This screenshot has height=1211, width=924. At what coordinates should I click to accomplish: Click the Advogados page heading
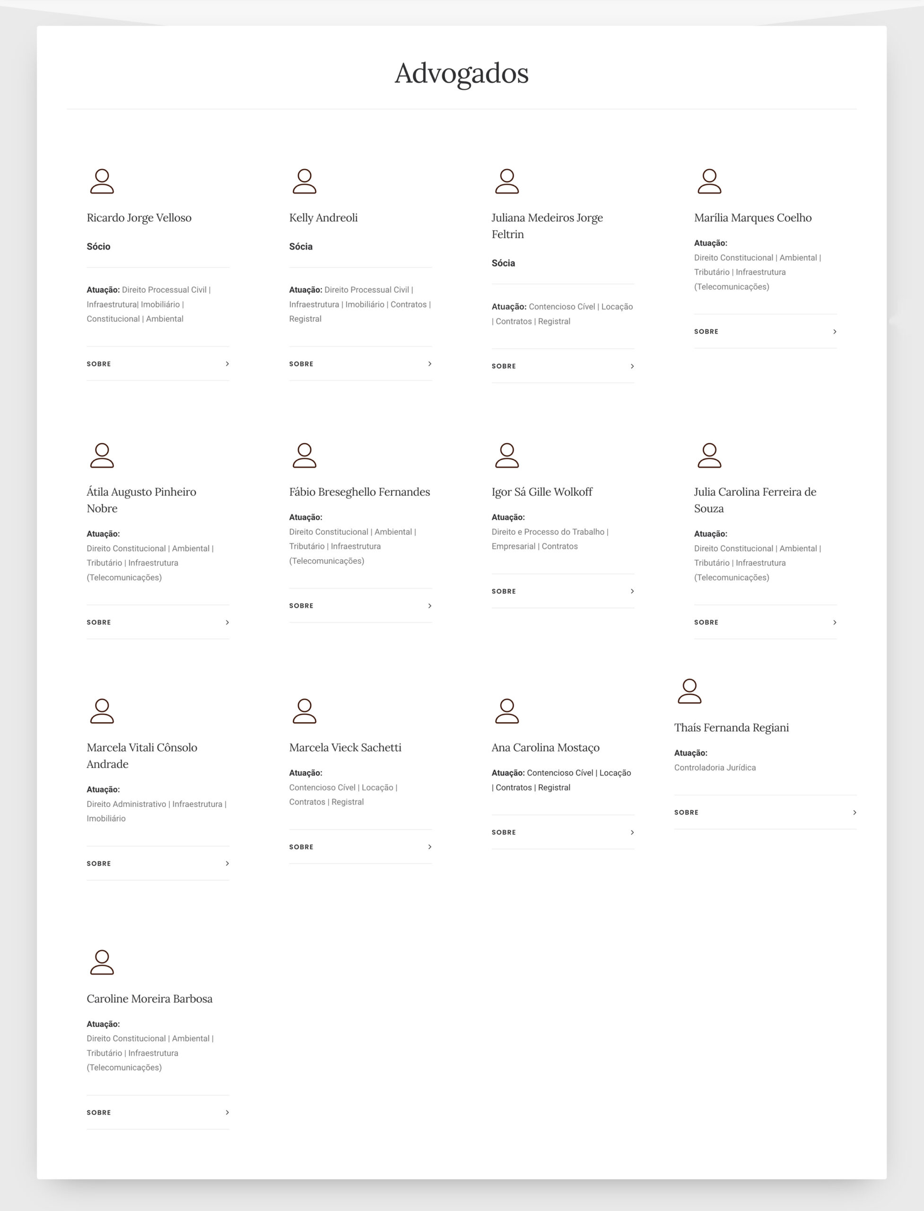462,73
